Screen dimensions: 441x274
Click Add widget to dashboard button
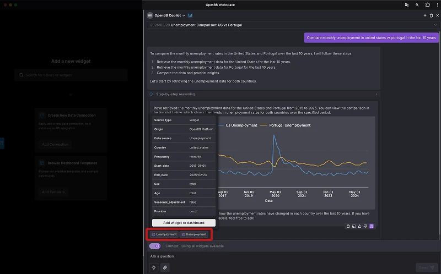184,223
